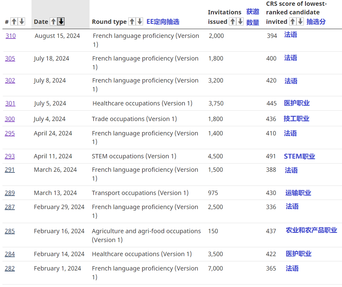Click Date column ascending sort arrow

tap(53, 21)
